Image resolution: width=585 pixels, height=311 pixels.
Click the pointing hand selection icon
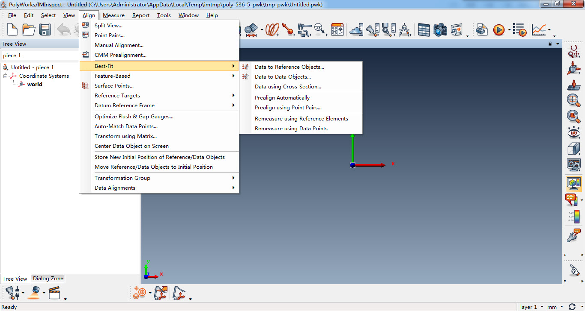[573, 270]
